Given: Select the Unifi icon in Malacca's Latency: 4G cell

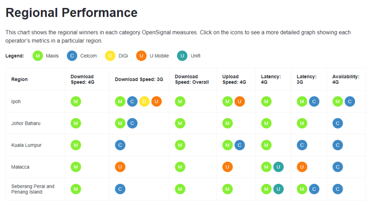Looking at the screenshot, I should [x=278, y=167].
